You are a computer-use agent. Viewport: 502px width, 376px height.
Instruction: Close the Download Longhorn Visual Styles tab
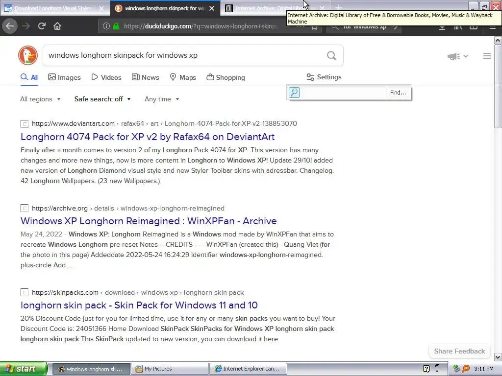tap(101, 8)
